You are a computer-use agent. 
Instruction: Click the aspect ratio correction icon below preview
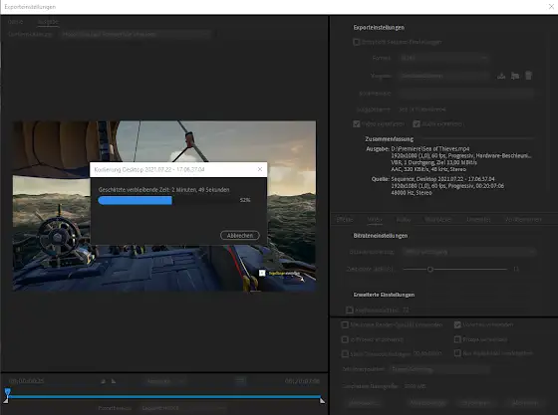pyautogui.click(x=240, y=381)
